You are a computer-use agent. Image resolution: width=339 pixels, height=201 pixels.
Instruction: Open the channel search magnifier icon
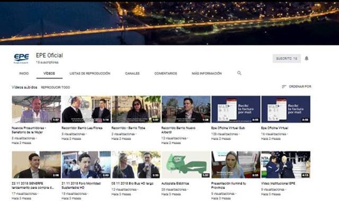[x=239, y=73]
